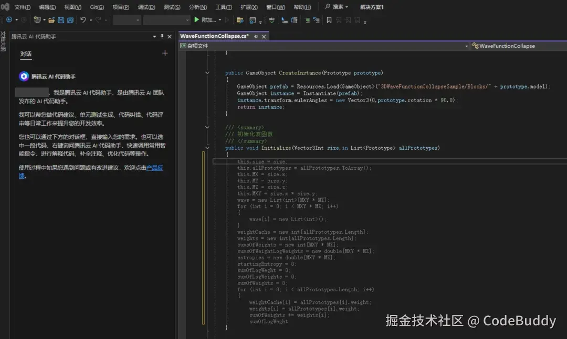Click the Undo arrow icon
This screenshot has height=339, width=567.
(x=83, y=20)
